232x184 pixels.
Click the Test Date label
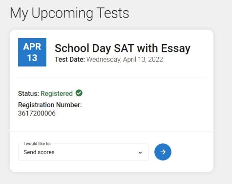70,60
